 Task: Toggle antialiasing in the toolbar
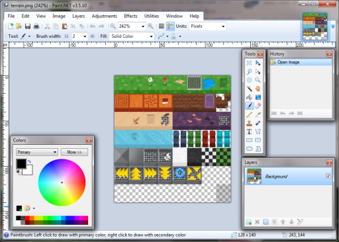161,36
